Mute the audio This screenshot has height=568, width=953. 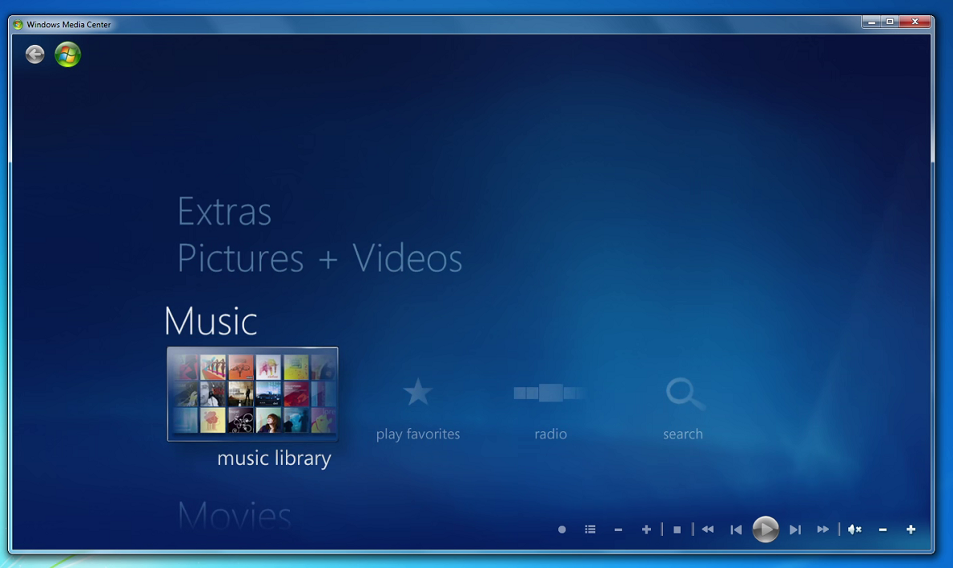(854, 529)
